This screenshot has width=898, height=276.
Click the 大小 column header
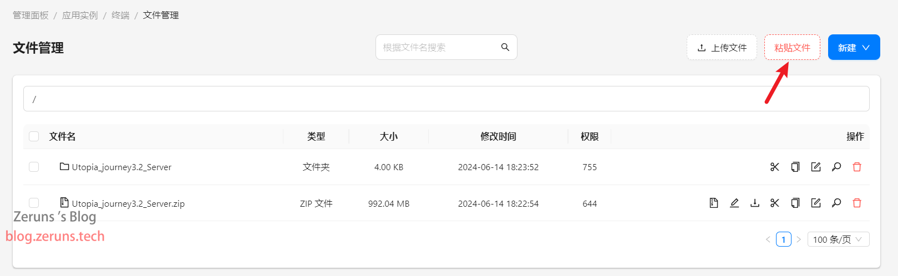coord(389,136)
